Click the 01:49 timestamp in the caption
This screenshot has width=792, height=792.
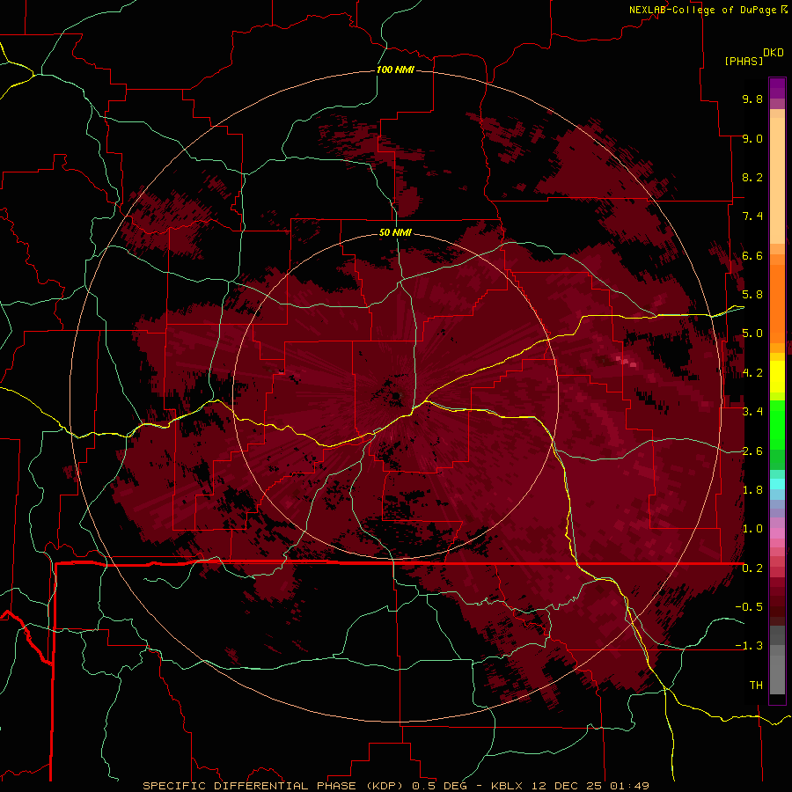pyautogui.click(x=629, y=786)
